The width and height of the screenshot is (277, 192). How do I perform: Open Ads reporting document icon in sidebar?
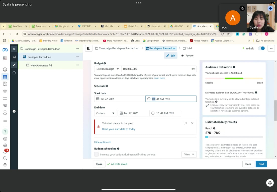point(5,84)
